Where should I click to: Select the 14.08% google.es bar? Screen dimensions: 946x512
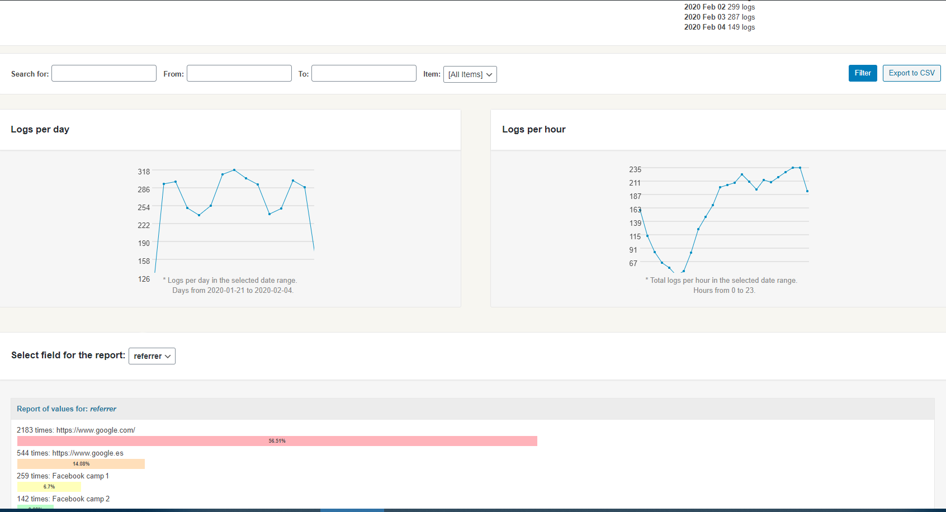coord(81,464)
